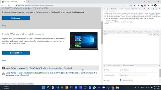Image resolution: width=161 pixels, height=90 pixels.
Task: Show hidden system tray icons
Action: 135,87
